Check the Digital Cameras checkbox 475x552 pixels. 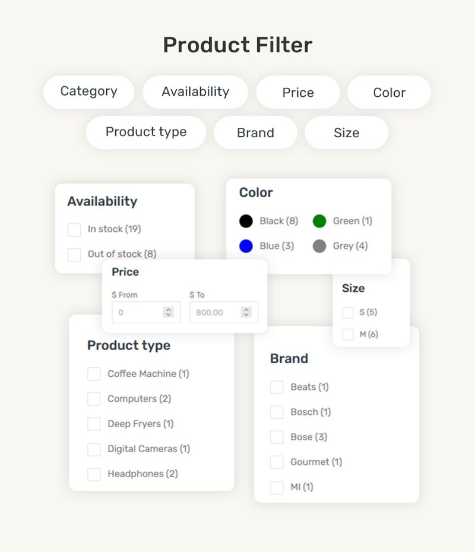click(x=94, y=449)
